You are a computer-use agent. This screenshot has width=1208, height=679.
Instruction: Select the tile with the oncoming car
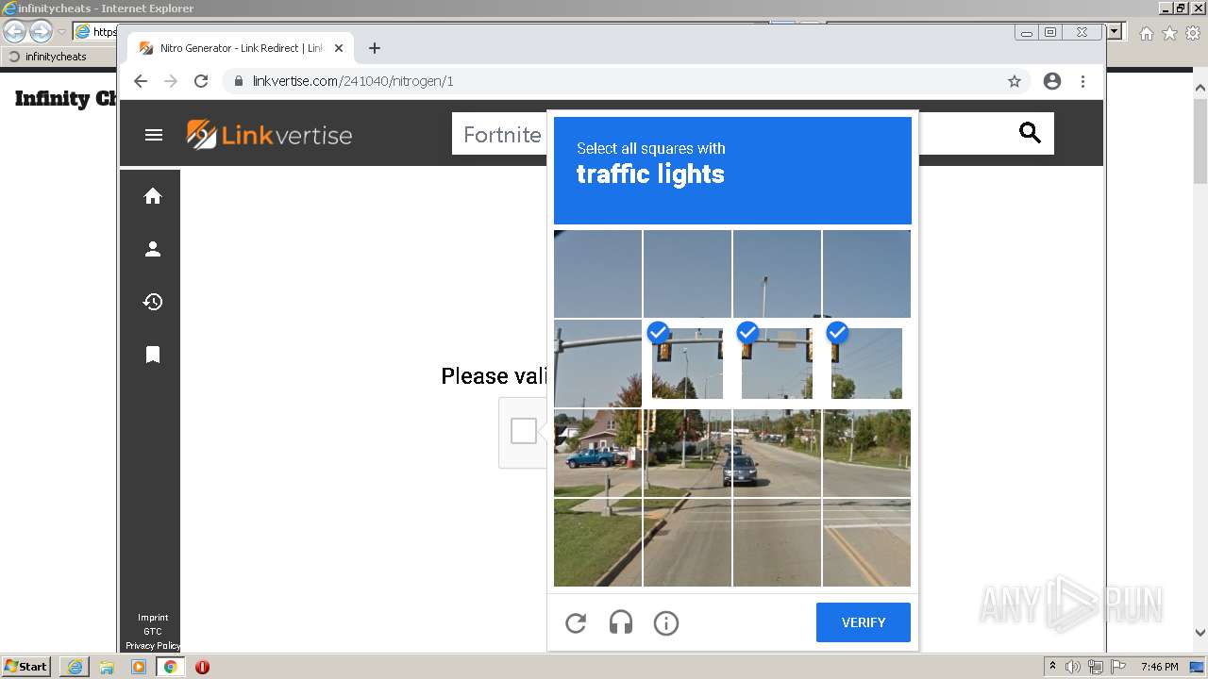click(x=777, y=453)
